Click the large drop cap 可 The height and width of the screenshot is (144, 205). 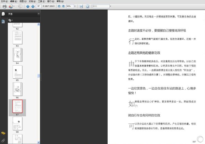coord(131,126)
